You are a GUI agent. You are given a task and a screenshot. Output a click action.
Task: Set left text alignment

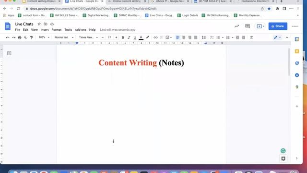(x=178, y=37)
